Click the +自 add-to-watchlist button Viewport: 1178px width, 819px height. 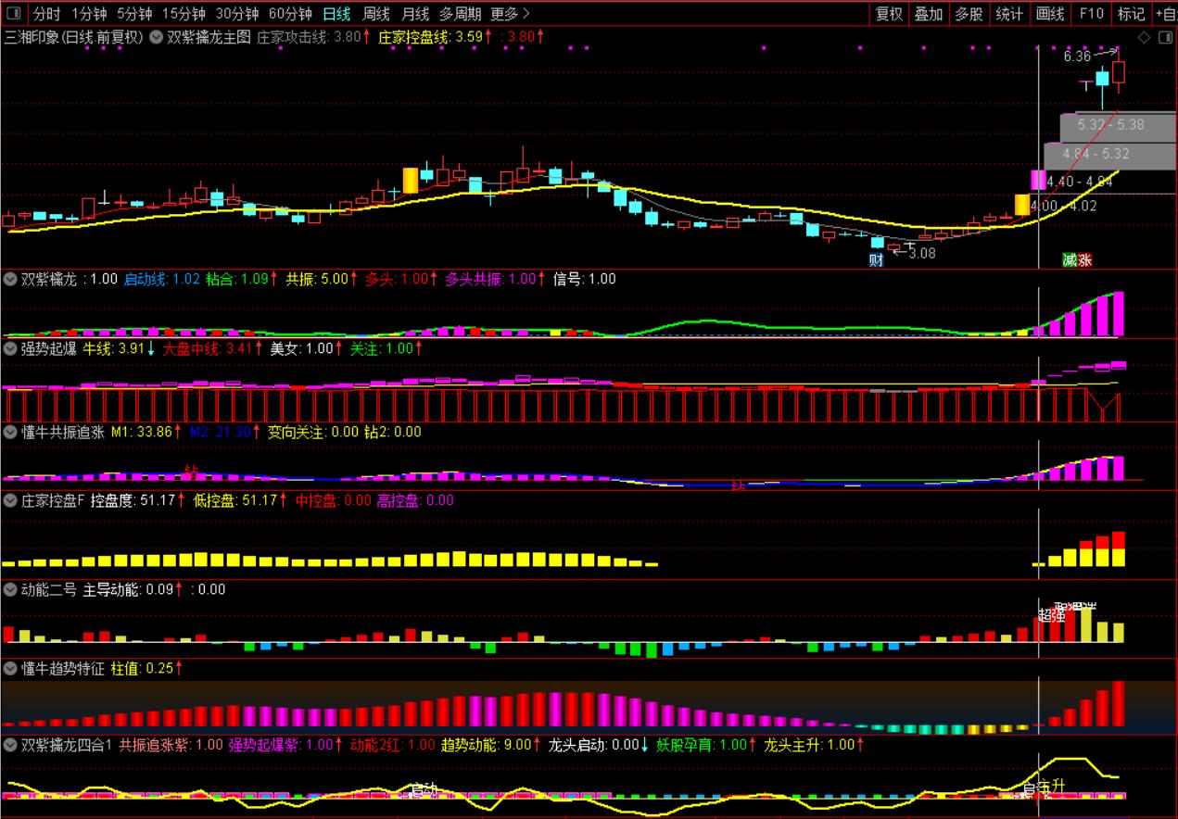(1165, 14)
